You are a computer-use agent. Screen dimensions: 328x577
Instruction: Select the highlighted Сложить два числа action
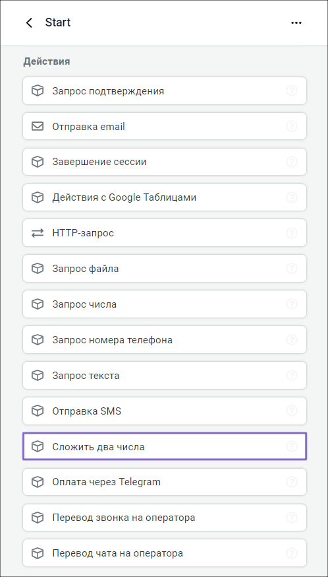click(x=165, y=447)
